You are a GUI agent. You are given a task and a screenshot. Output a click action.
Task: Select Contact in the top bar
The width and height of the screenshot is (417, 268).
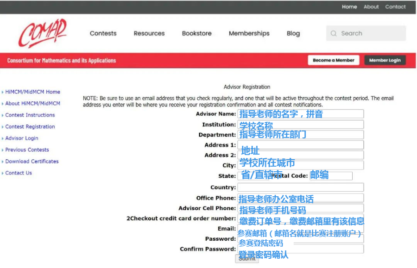(395, 6)
